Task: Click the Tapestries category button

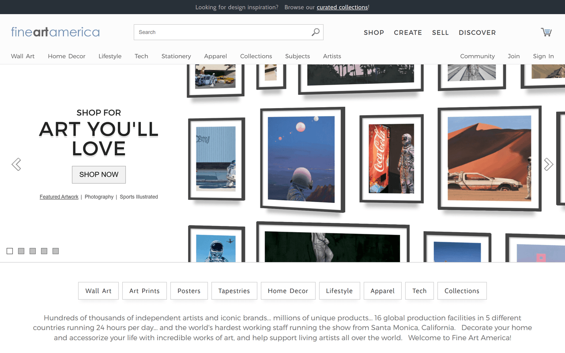Action: point(234,291)
